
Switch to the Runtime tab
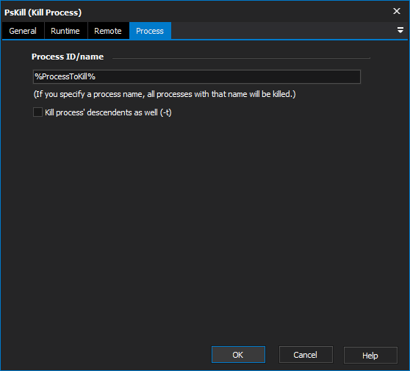[65, 31]
